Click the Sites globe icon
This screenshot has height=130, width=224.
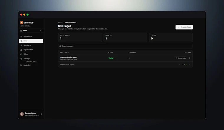coord(21,41)
